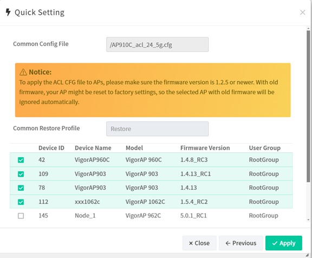Click the Node_1 device name

85,216
